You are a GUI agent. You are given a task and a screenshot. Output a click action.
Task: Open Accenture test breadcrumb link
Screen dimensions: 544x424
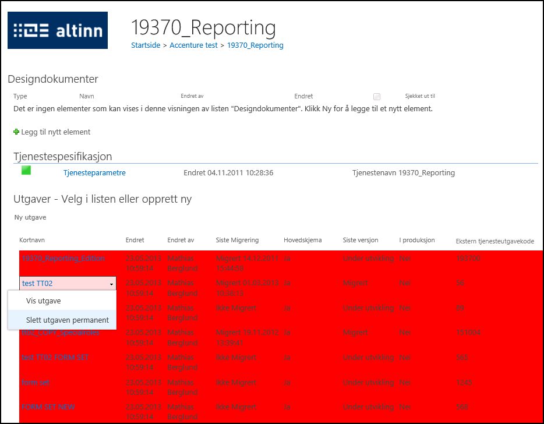pos(193,45)
